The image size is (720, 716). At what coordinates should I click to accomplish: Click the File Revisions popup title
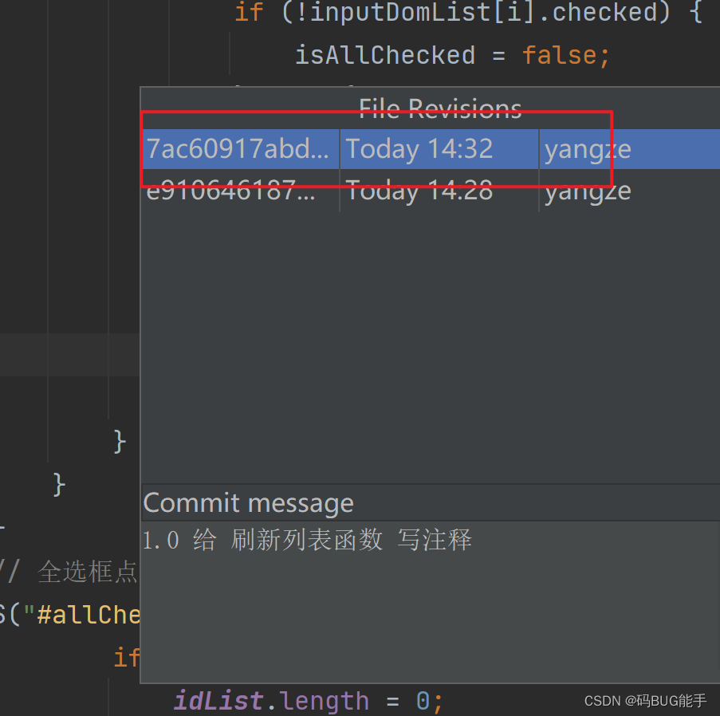pos(439,109)
